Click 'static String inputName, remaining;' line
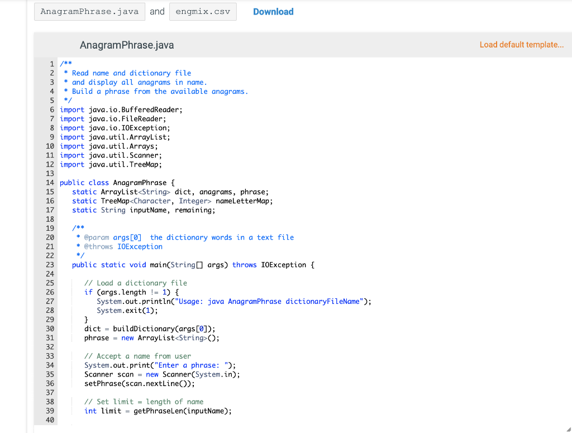This screenshot has width=572, height=433. [144, 210]
